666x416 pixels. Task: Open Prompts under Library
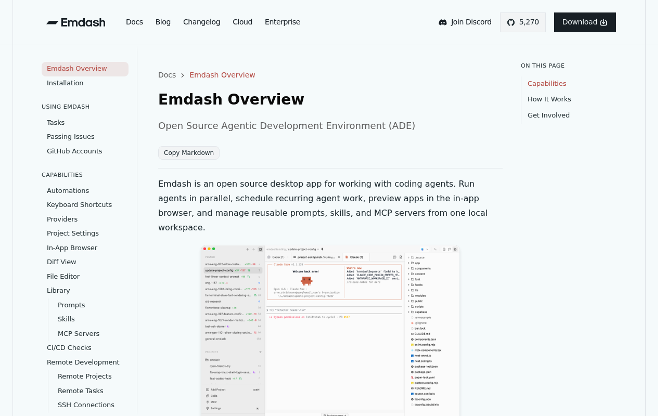tap(71, 305)
